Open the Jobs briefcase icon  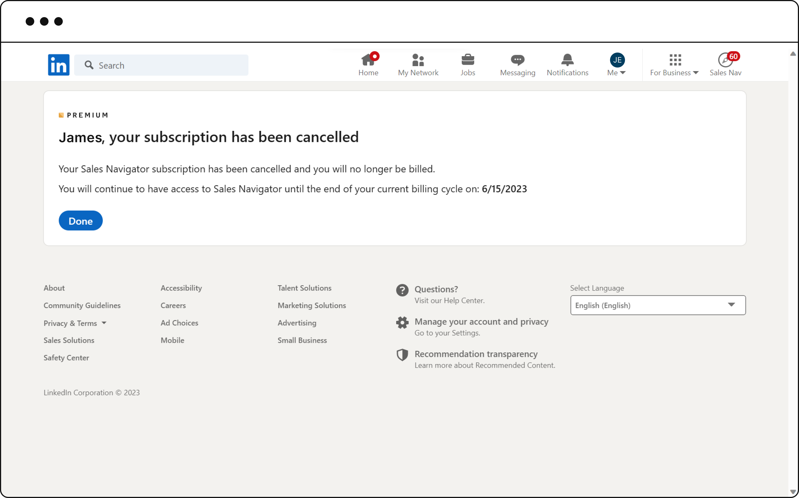pyautogui.click(x=468, y=60)
